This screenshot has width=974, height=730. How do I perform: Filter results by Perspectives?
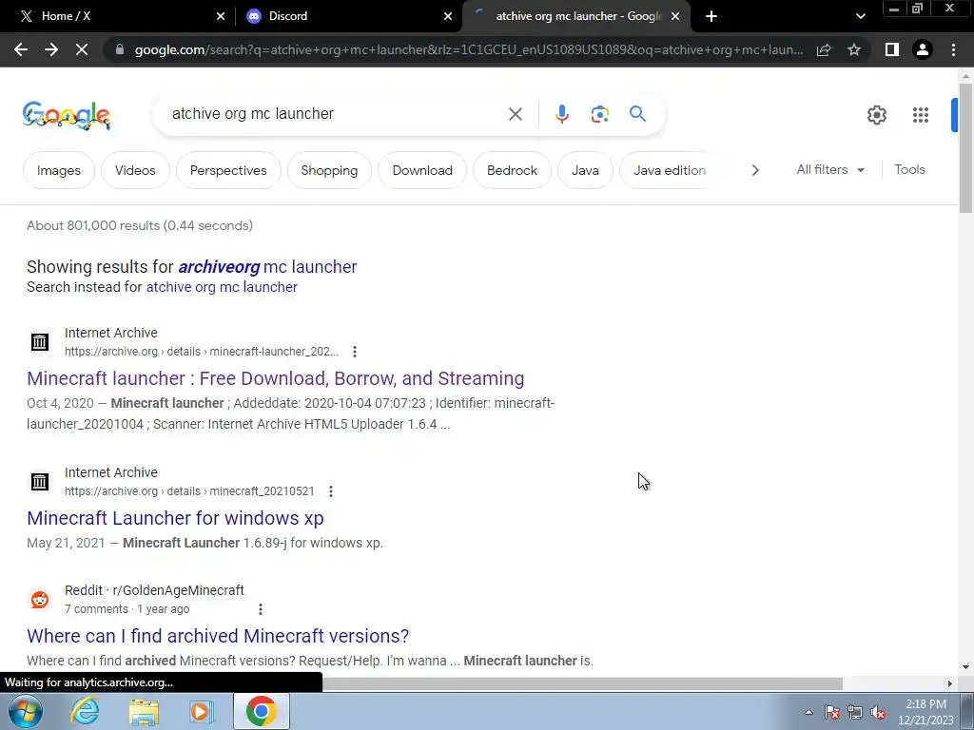(228, 170)
